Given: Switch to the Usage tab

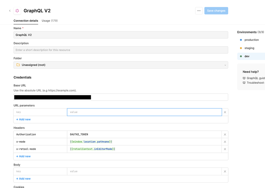Looking at the screenshot, I should pyautogui.click(x=50, y=21).
